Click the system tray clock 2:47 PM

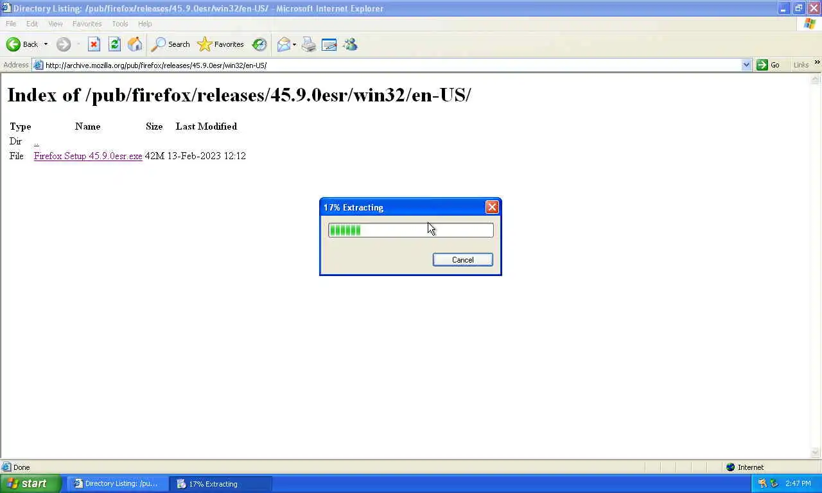tap(798, 483)
